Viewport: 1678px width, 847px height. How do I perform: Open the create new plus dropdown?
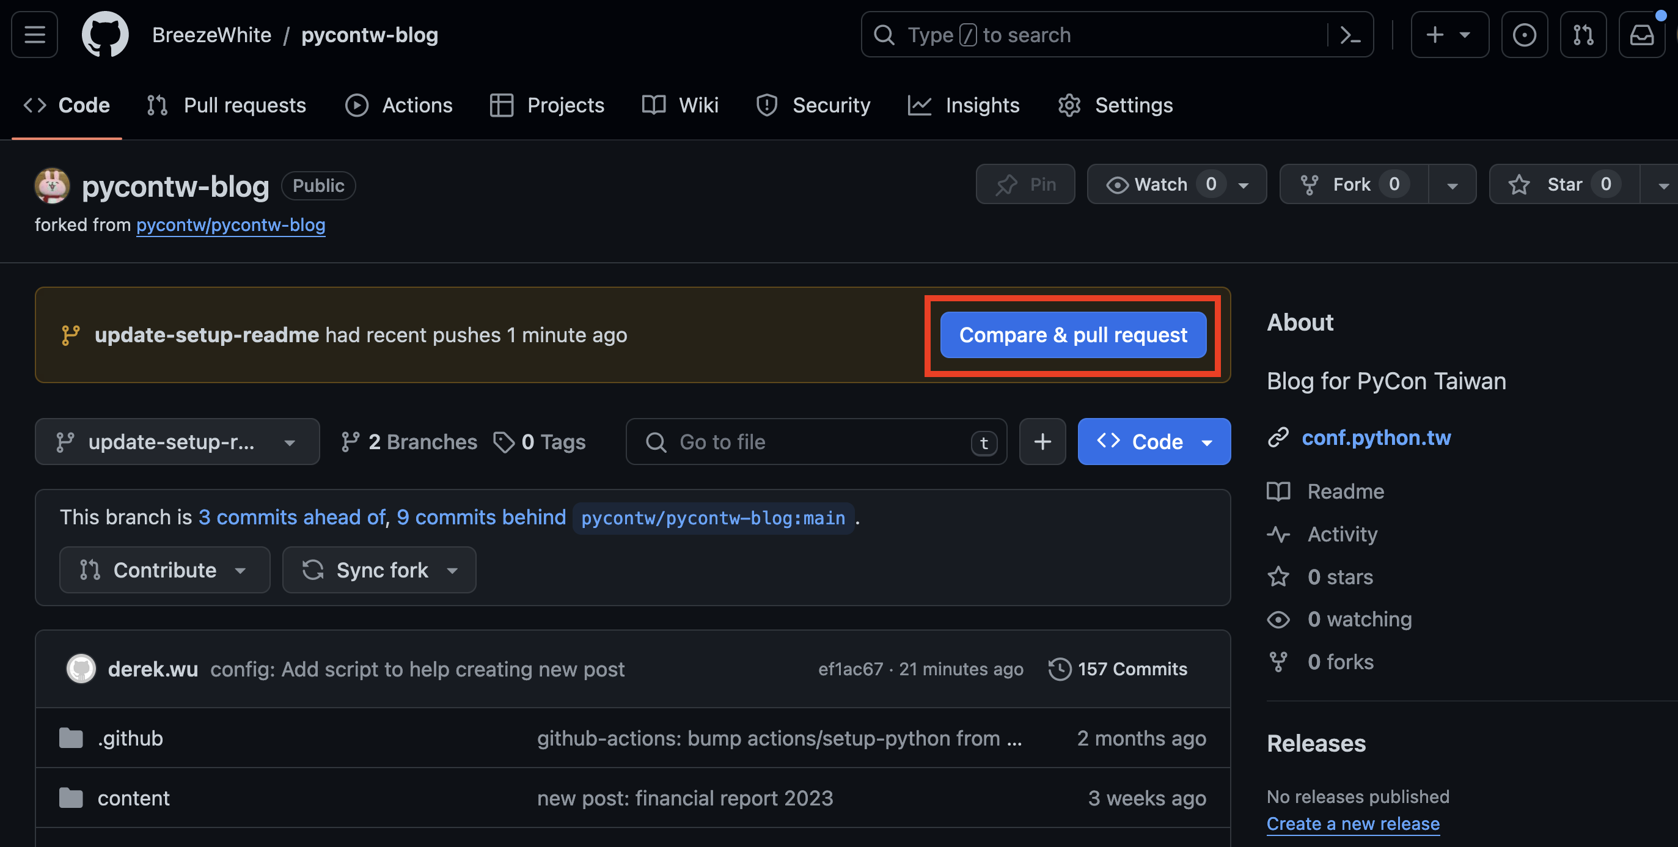point(1449,35)
